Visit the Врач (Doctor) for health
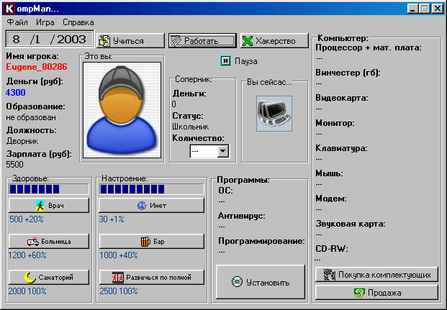Image resolution: width=447 pixels, height=310 pixels. pyautogui.click(x=49, y=206)
